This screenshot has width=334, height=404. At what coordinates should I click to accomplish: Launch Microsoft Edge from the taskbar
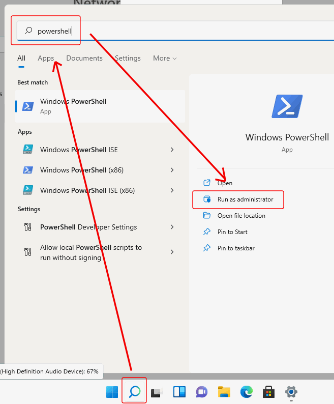[x=247, y=392]
